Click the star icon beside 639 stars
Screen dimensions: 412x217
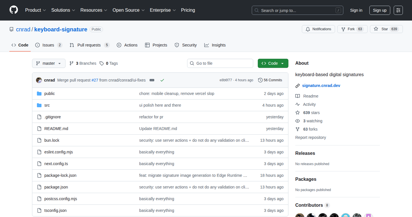pyautogui.click(x=298, y=113)
